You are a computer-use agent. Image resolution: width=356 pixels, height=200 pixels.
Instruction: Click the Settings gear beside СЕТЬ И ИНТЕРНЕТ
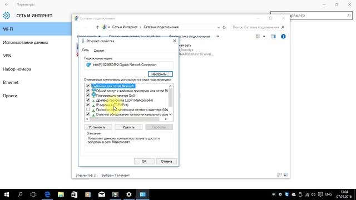point(7,16)
